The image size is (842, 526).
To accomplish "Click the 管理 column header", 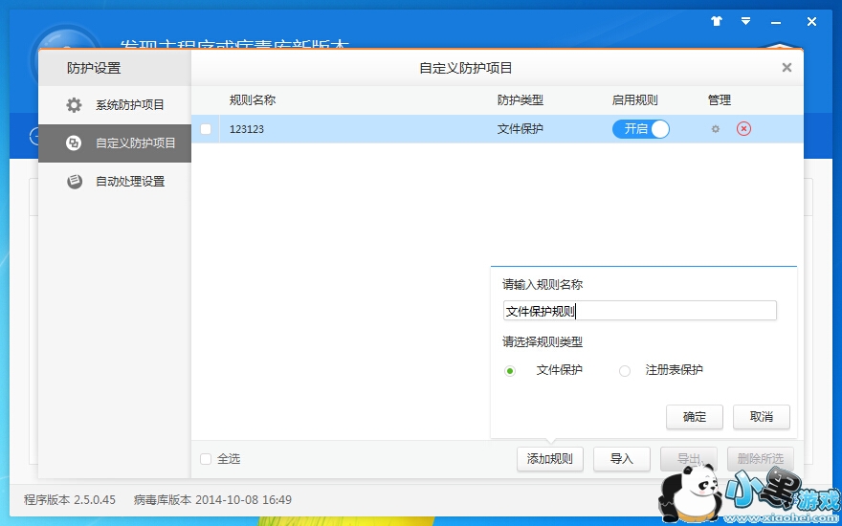I will [x=719, y=100].
